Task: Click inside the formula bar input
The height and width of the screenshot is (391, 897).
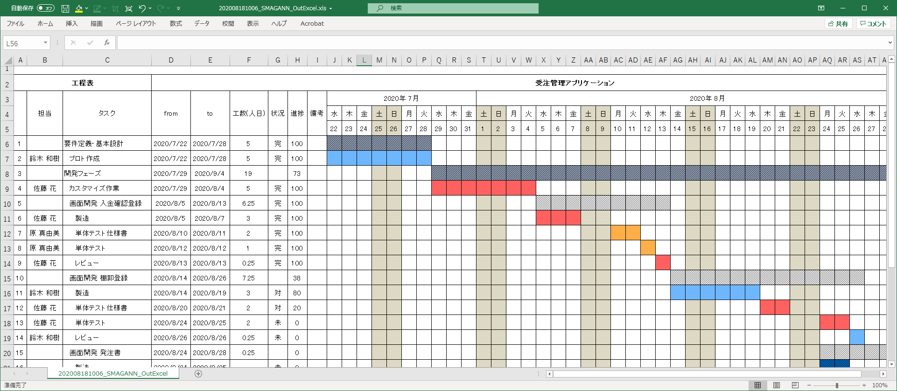Action: (502, 43)
